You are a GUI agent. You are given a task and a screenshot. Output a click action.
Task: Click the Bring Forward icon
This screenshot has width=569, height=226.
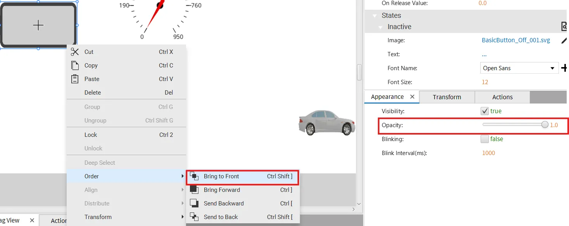[x=194, y=190]
